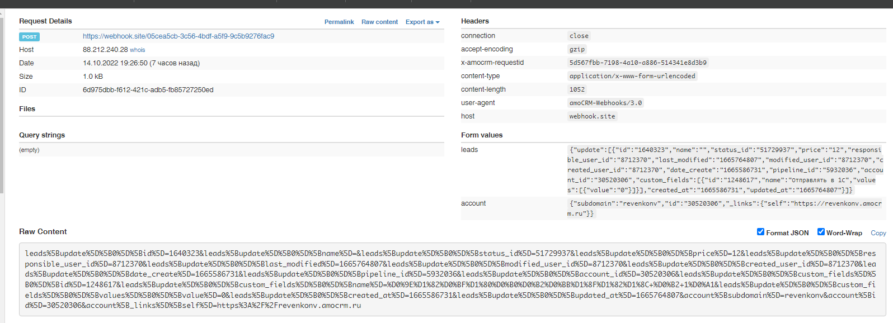Click the Size label in Request Details

(x=26, y=77)
